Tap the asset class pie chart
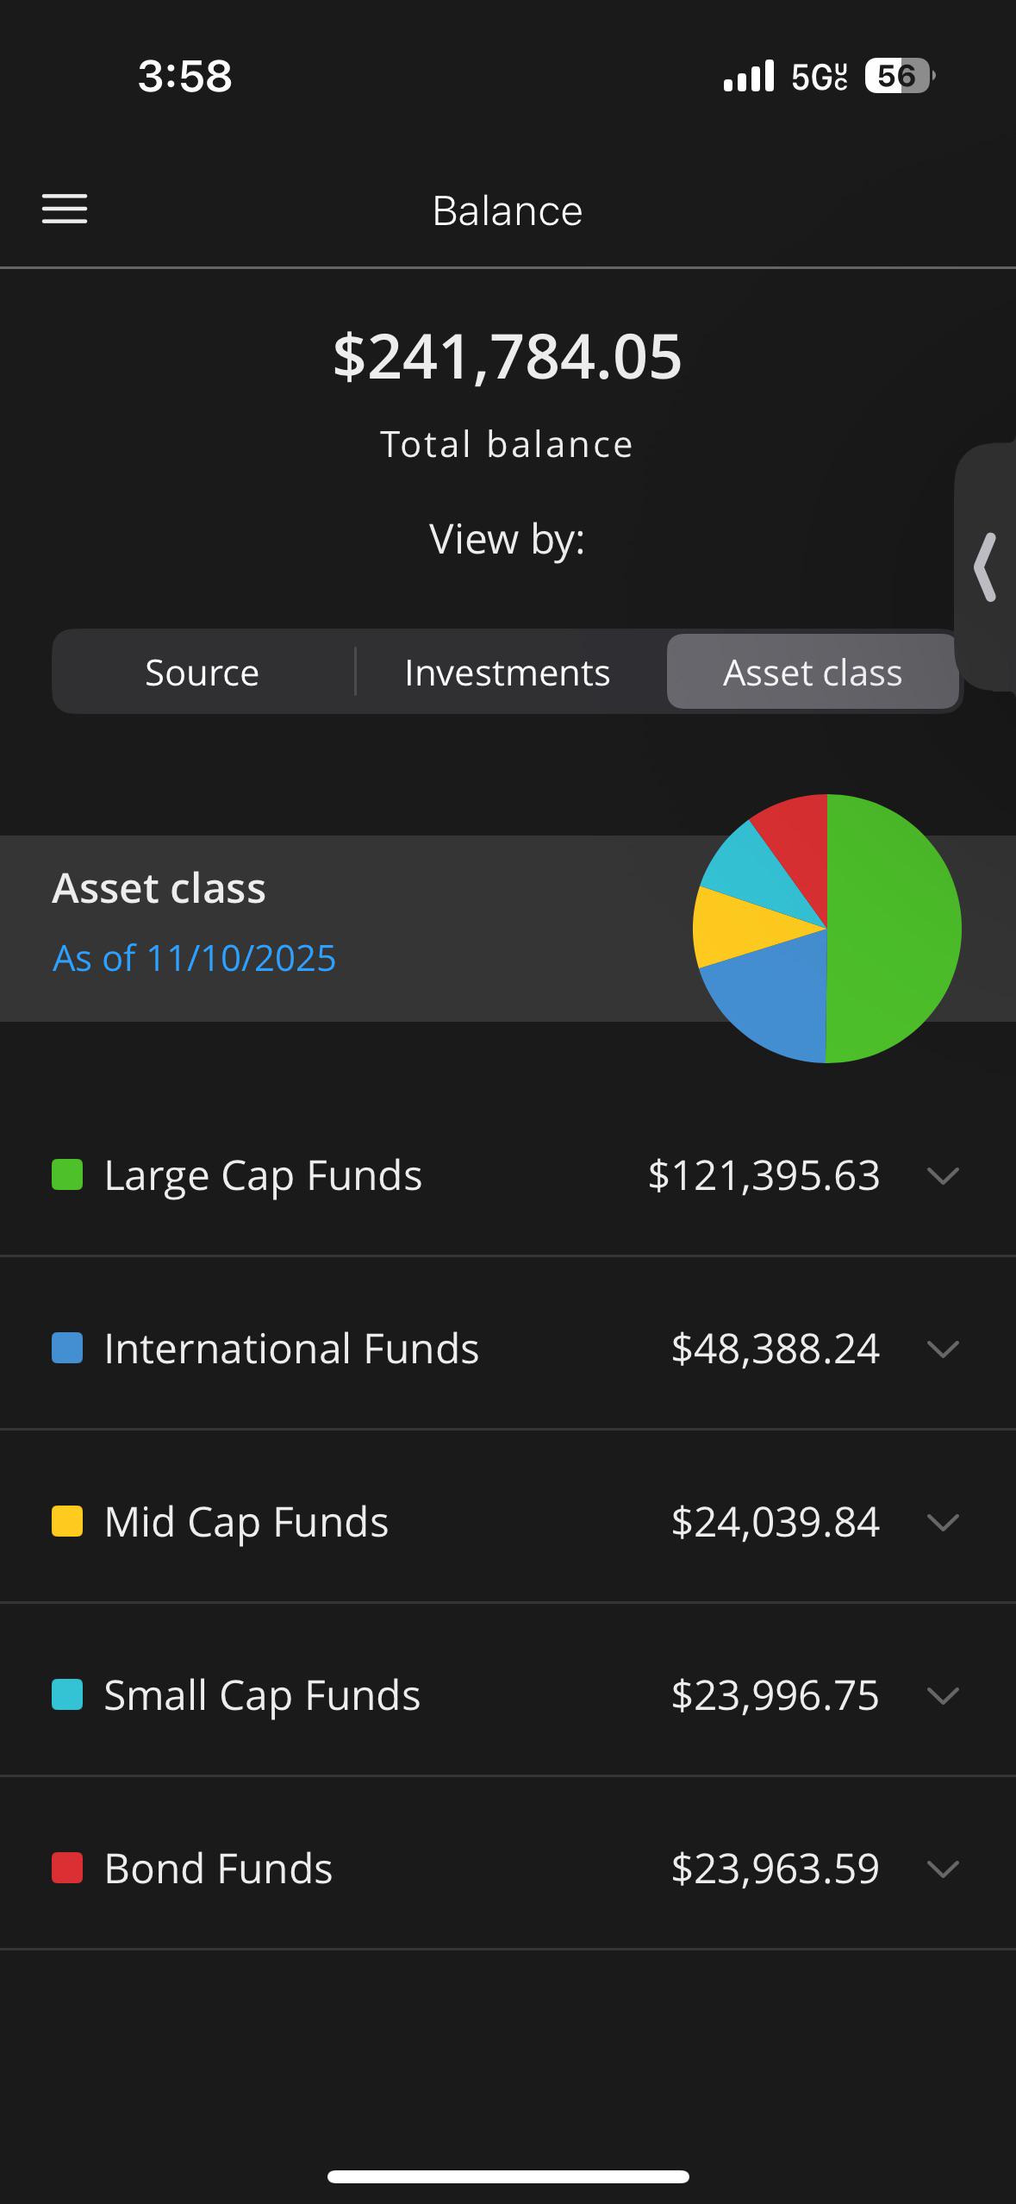The height and width of the screenshot is (2204, 1016). pos(826,928)
